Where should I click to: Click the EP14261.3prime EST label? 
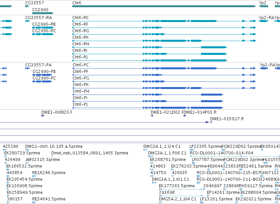tap(223, 193)
